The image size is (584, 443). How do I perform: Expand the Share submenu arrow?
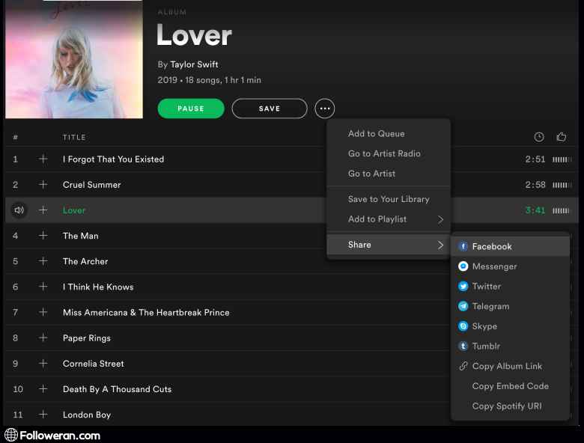pyautogui.click(x=440, y=245)
